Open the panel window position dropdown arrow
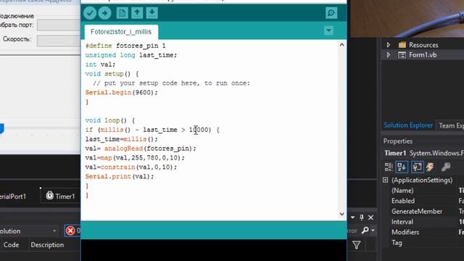This screenshot has width=464, height=261. tap(353, 217)
